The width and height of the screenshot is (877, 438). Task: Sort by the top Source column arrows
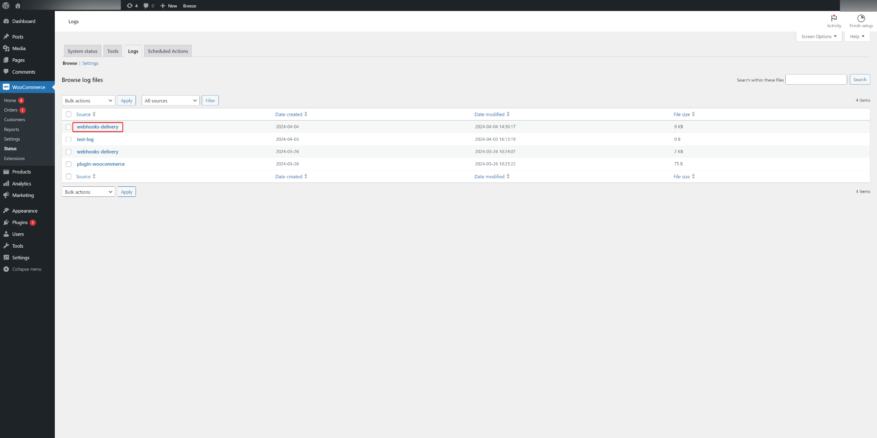tap(94, 114)
